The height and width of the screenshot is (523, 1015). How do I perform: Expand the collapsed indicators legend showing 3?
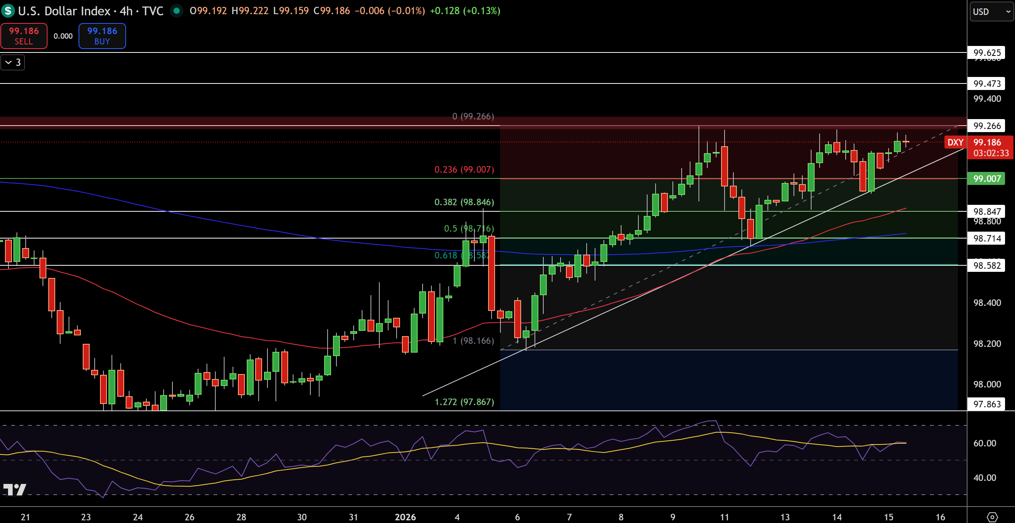pyautogui.click(x=13, y=62)
